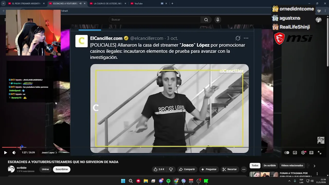Open the FUNAN A TITASAMA video thumbnail

264,174
